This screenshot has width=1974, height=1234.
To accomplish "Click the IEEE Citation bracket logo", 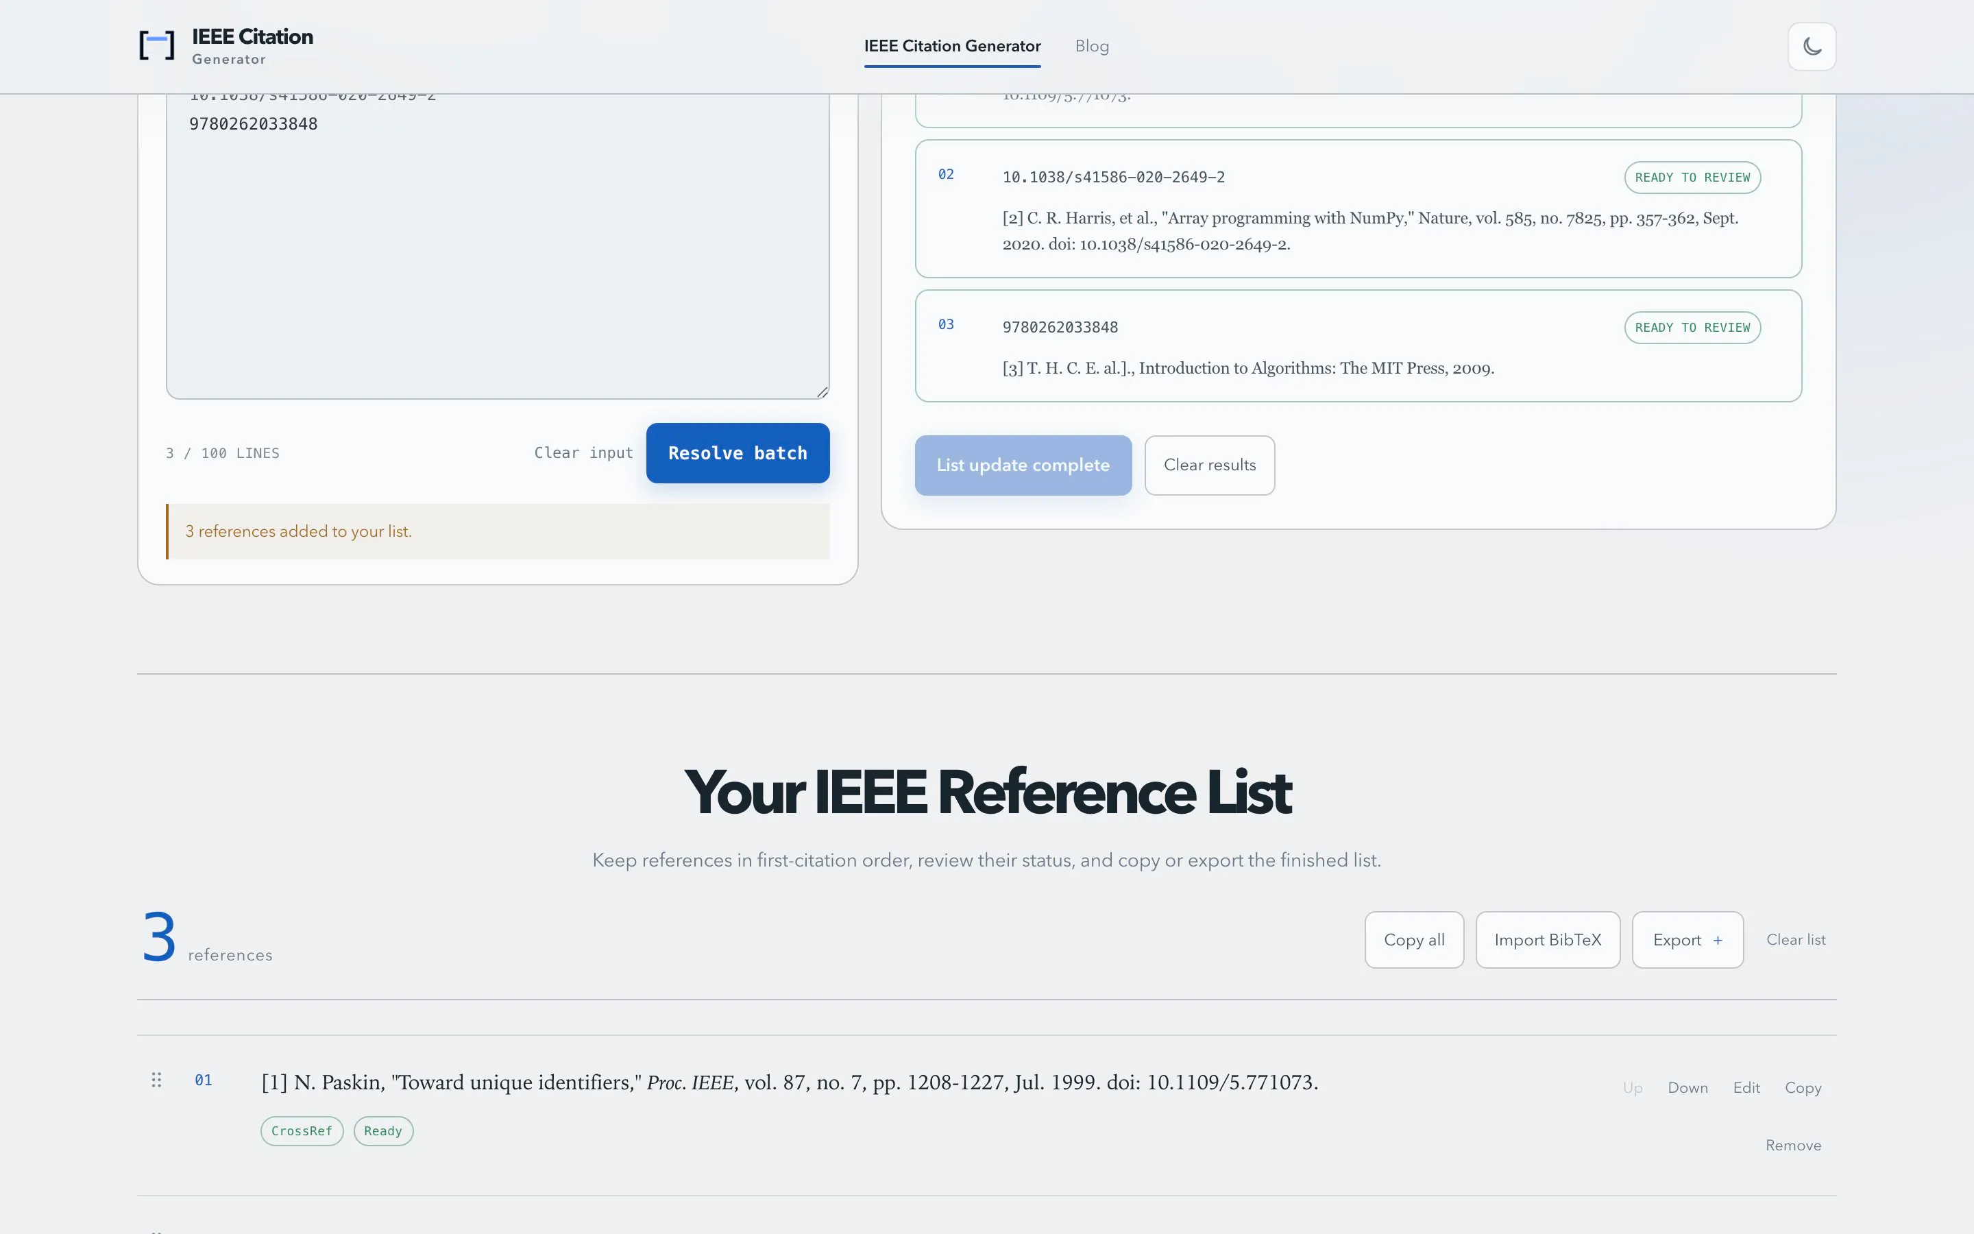I will coord(156,46).
